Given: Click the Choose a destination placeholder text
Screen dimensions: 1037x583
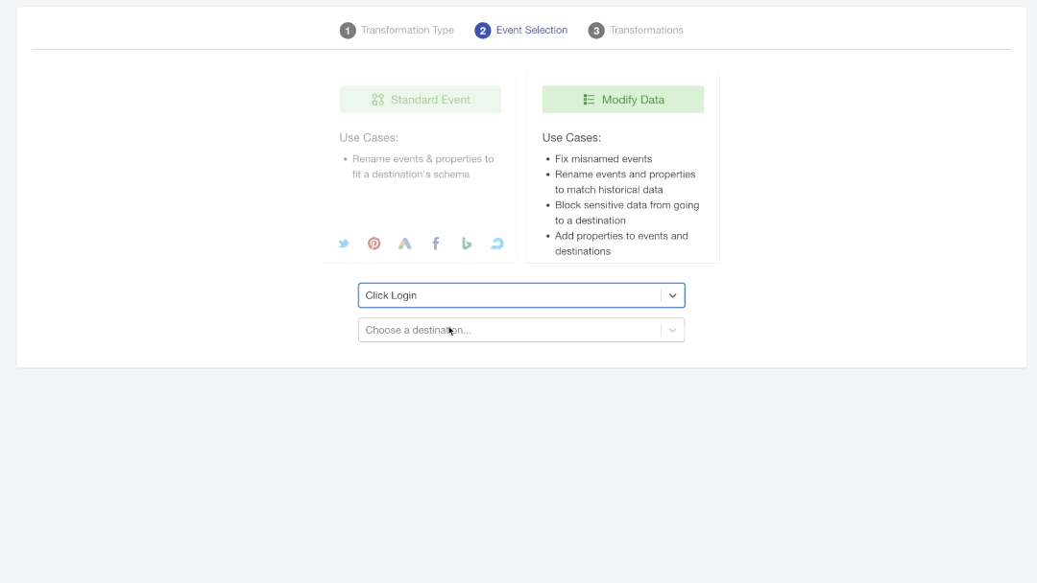Looking at the screenshot, I should (x=418, y=330).
